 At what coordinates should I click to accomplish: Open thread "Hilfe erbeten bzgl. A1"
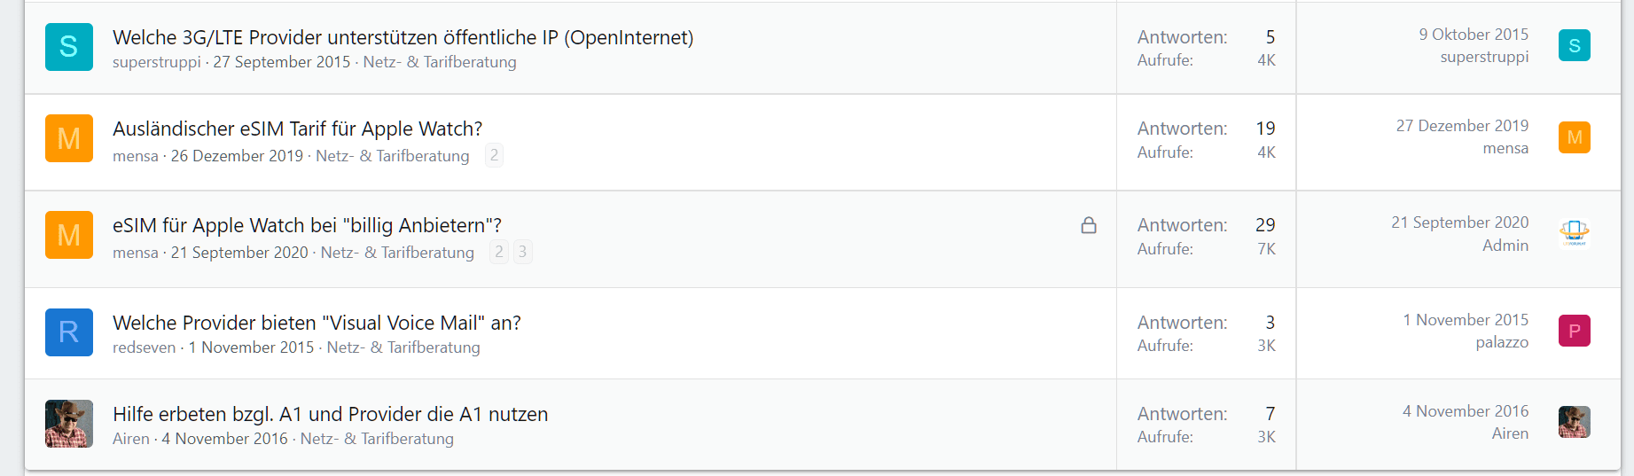pos(330,414)
